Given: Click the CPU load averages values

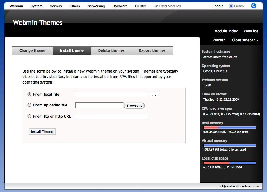Looking at the screenshot, I should click(232, 114).
